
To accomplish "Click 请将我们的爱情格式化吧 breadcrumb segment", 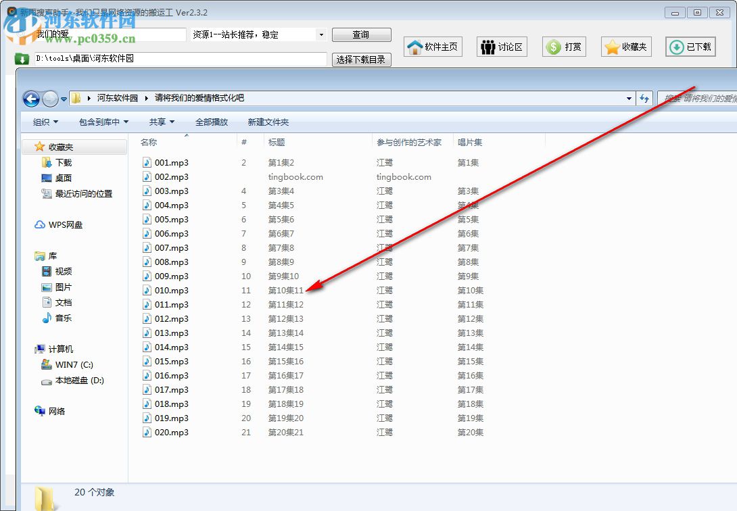I will 199,98.
